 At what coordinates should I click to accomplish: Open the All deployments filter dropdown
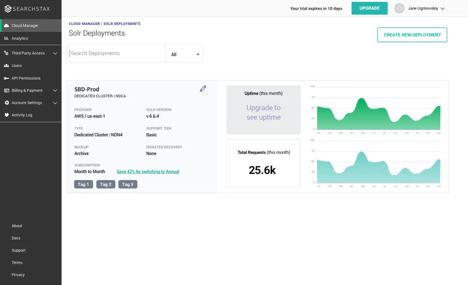[x=184, y=53]
